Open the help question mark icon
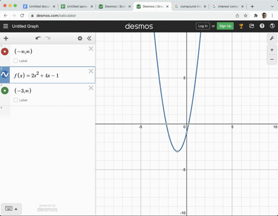This screenshot has width=278, height=216. pyautogui.click(x=262, y=26)
